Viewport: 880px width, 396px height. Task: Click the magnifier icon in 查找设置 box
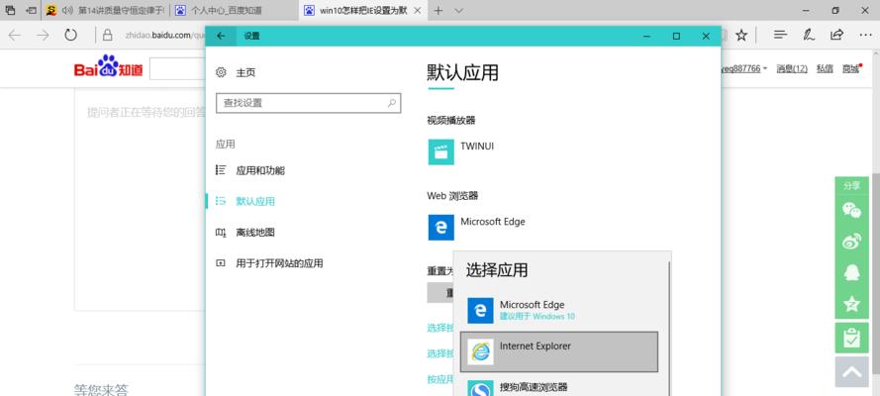click(x=392, y=103)
